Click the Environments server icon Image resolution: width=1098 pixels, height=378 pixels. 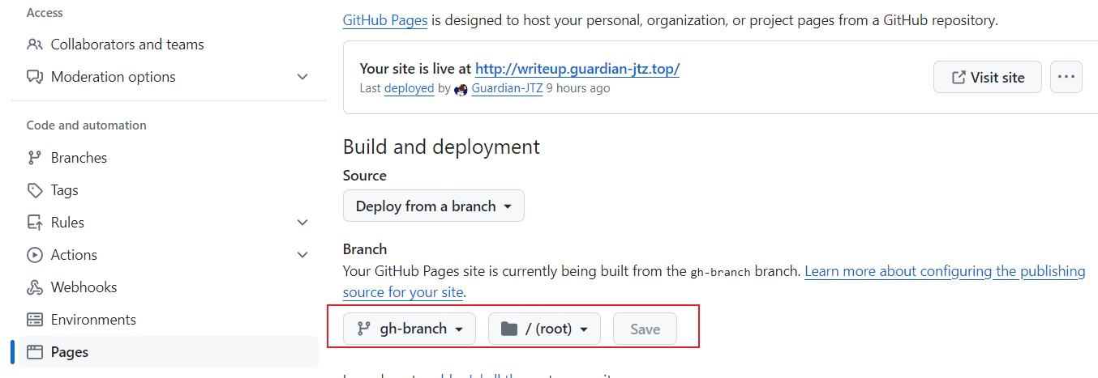coord(34,320)
